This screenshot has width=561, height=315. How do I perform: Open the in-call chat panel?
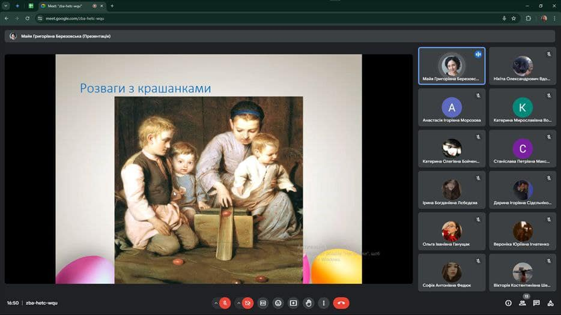[x=536, y=303]
